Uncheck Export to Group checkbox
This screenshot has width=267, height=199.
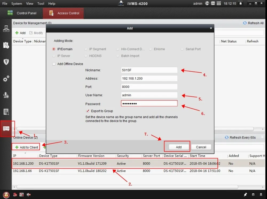[88, 111]
